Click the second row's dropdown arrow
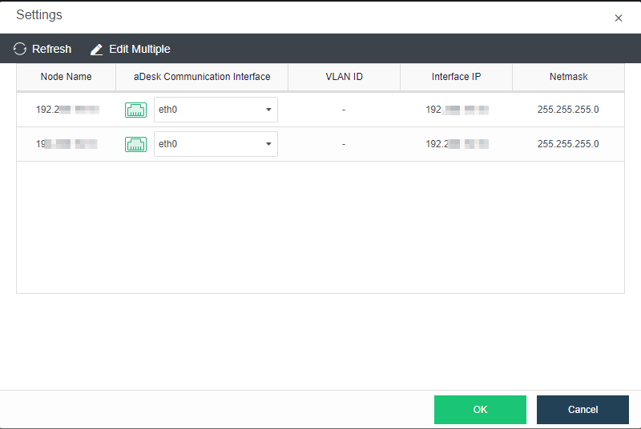 268,144
